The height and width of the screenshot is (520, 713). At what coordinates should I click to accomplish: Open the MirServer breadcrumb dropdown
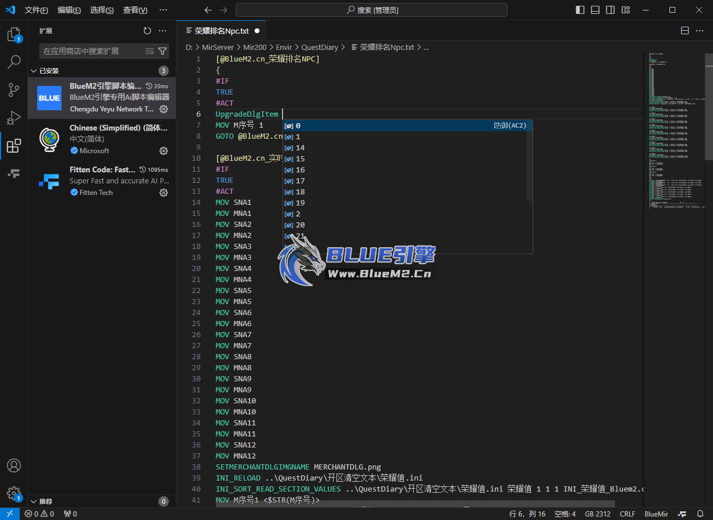[218, 47]
